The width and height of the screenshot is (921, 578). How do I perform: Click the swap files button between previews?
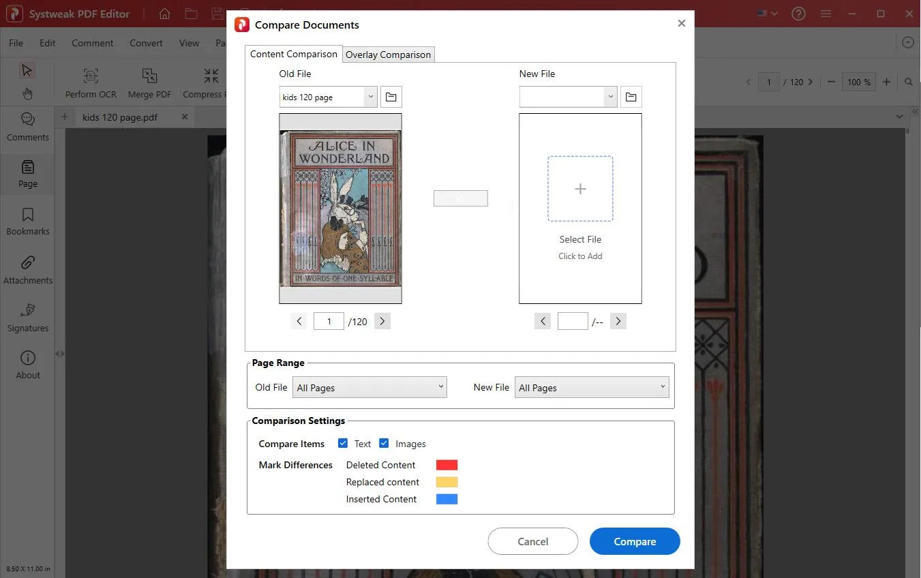click(x=461, y=198)
